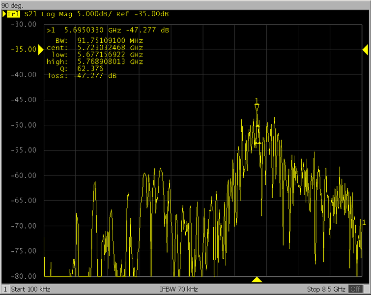Click the right-edge reference position arrow
The height and width of the screenshot is (295, 371).
(x=365, y=49)
